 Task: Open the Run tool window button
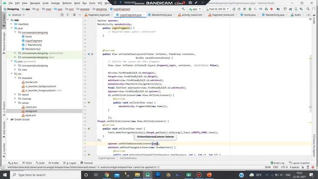tap(13, 163)
